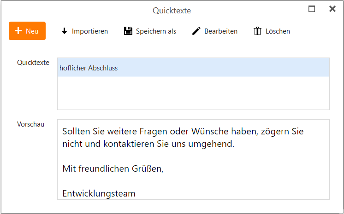Choose the Importieren label

click(x=90, y=31)
